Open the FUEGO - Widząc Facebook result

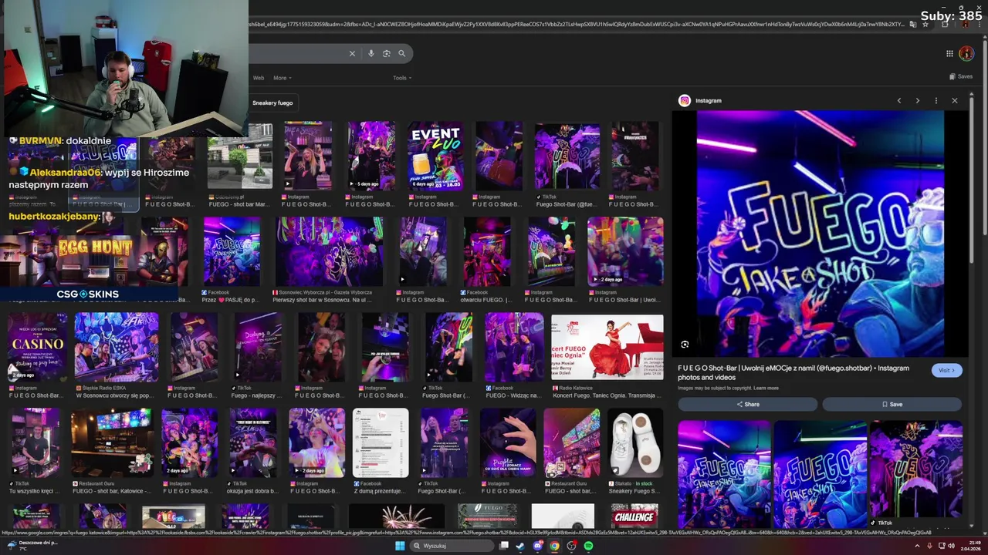click(514, 348)
